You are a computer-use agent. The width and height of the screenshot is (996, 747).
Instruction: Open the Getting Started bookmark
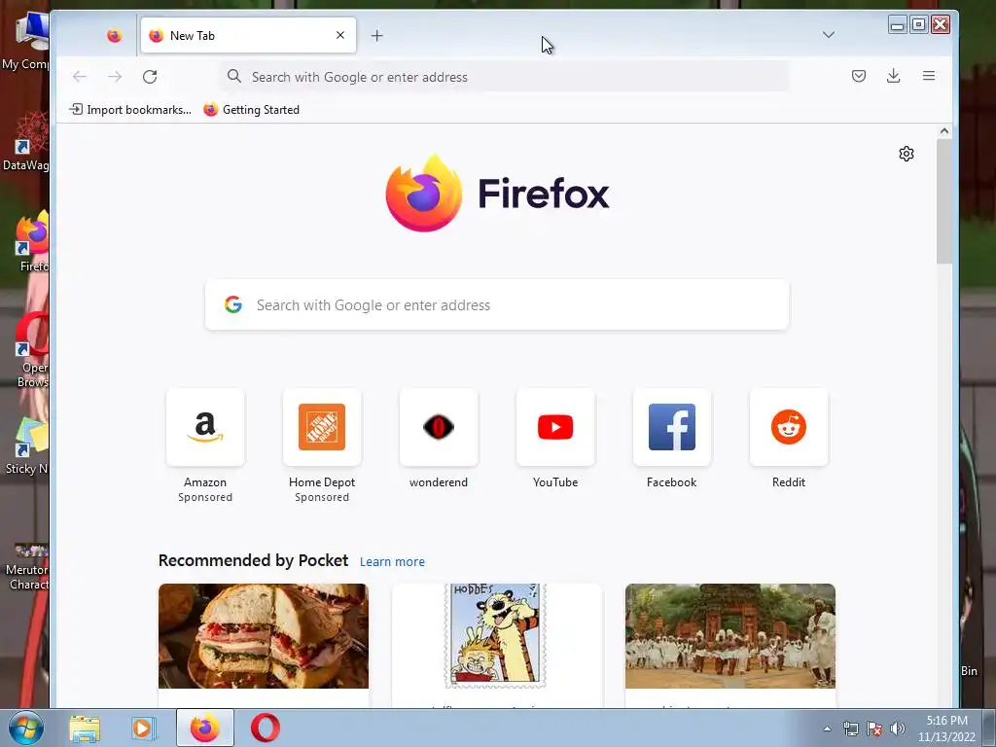click(x=252, y=110)
